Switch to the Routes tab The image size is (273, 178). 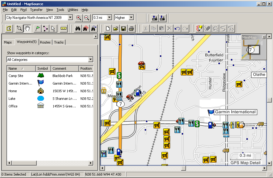45,42
